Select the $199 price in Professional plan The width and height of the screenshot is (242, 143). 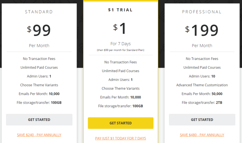[x=202, y=30]
